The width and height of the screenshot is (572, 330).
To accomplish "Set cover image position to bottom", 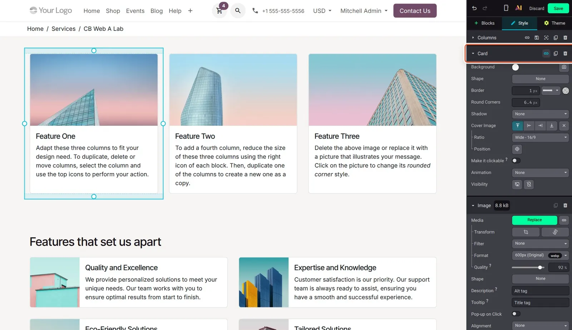I will click(x=552, y=125).
